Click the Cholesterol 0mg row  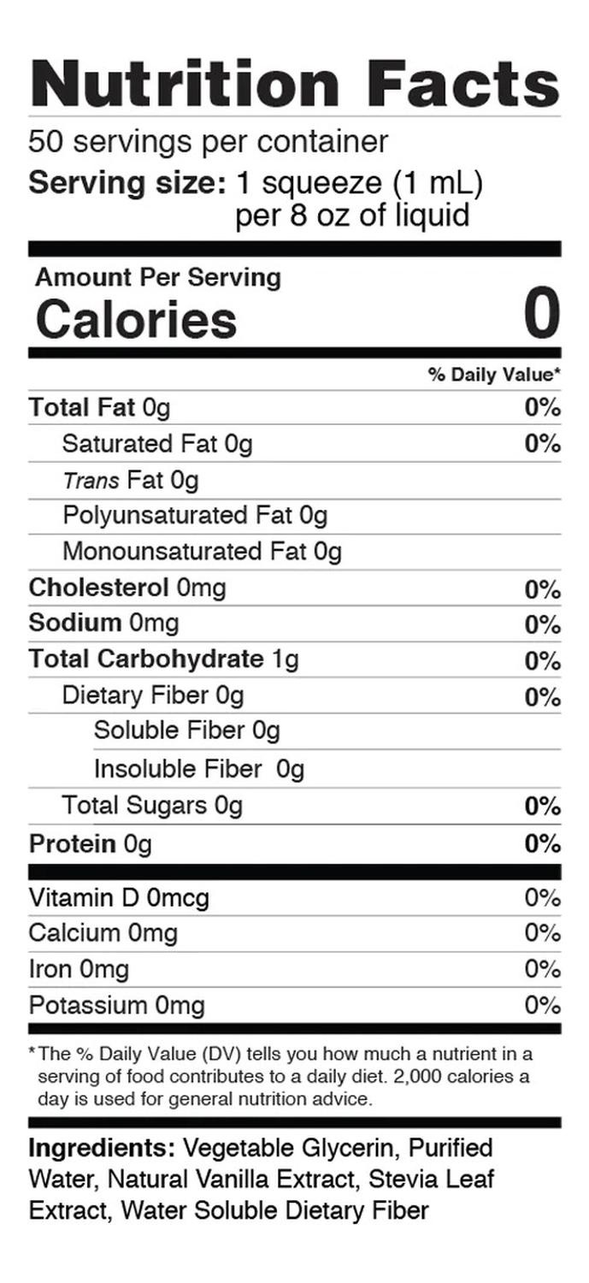click(x=127, y=588)
